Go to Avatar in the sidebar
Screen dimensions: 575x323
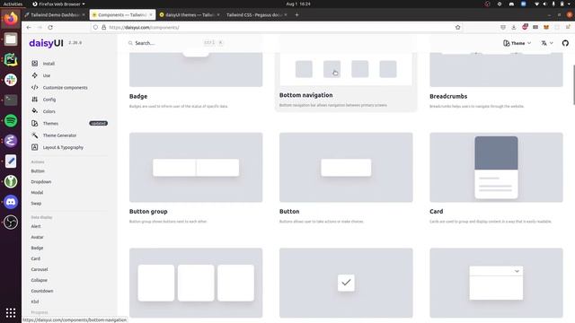tap(37, 237)
